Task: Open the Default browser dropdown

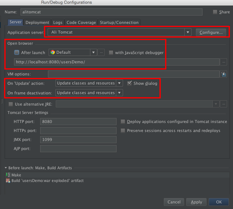Action: coord(93,52)
